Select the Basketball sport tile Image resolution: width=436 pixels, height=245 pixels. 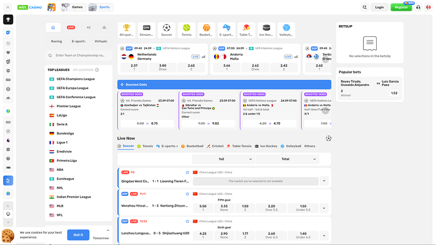tap(206, 30)
